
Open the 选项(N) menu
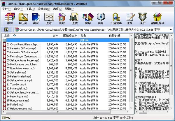click(57, 9)
